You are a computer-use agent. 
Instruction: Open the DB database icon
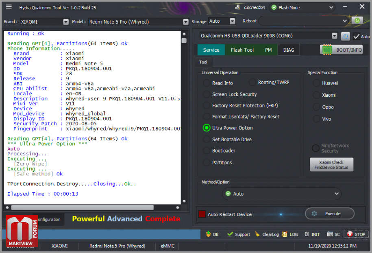(x=208, y=234)
